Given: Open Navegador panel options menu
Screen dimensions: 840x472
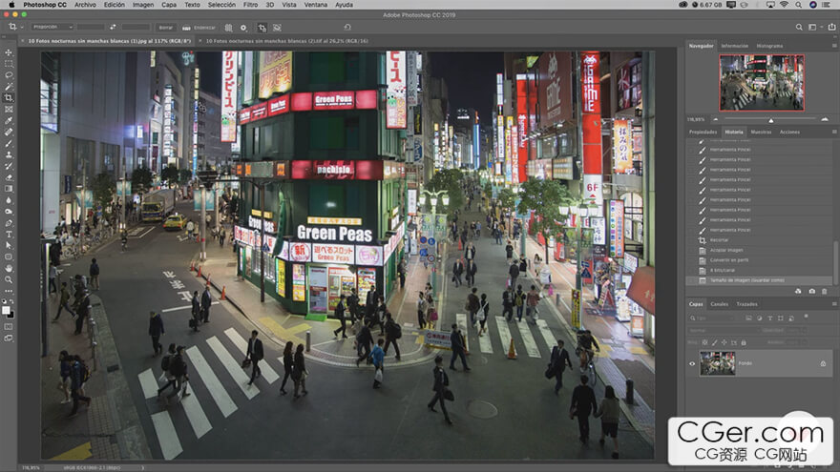Looking at the screenshot, I should tap(834, 46).
